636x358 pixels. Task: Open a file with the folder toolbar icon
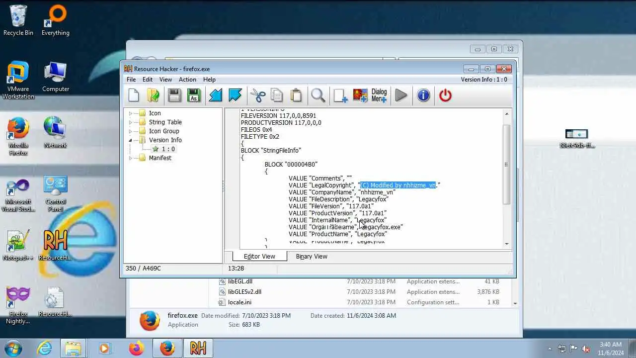[x=154, y=95]
